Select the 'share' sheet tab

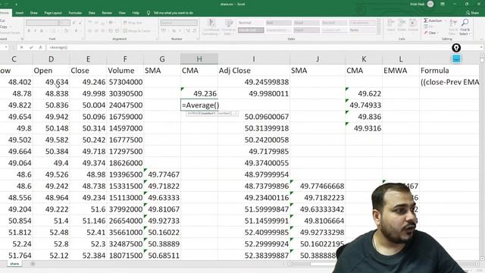click(x=14, y=264)
